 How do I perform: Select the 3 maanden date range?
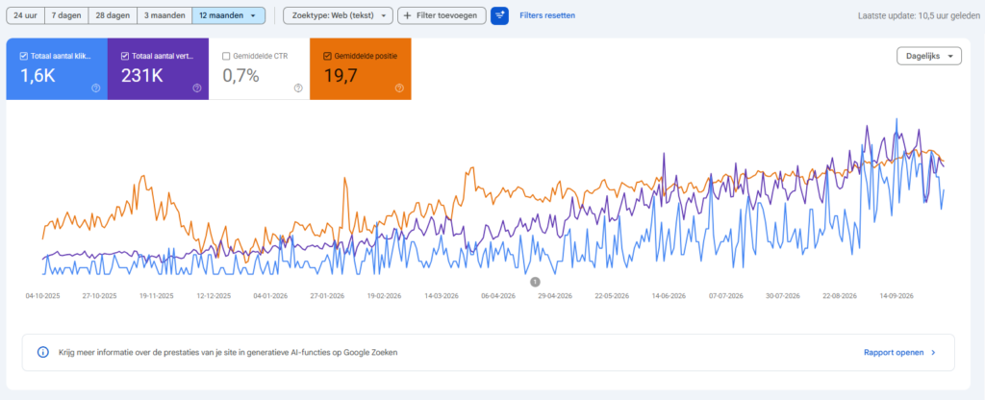pyautogui.click(x=164, y=15)
